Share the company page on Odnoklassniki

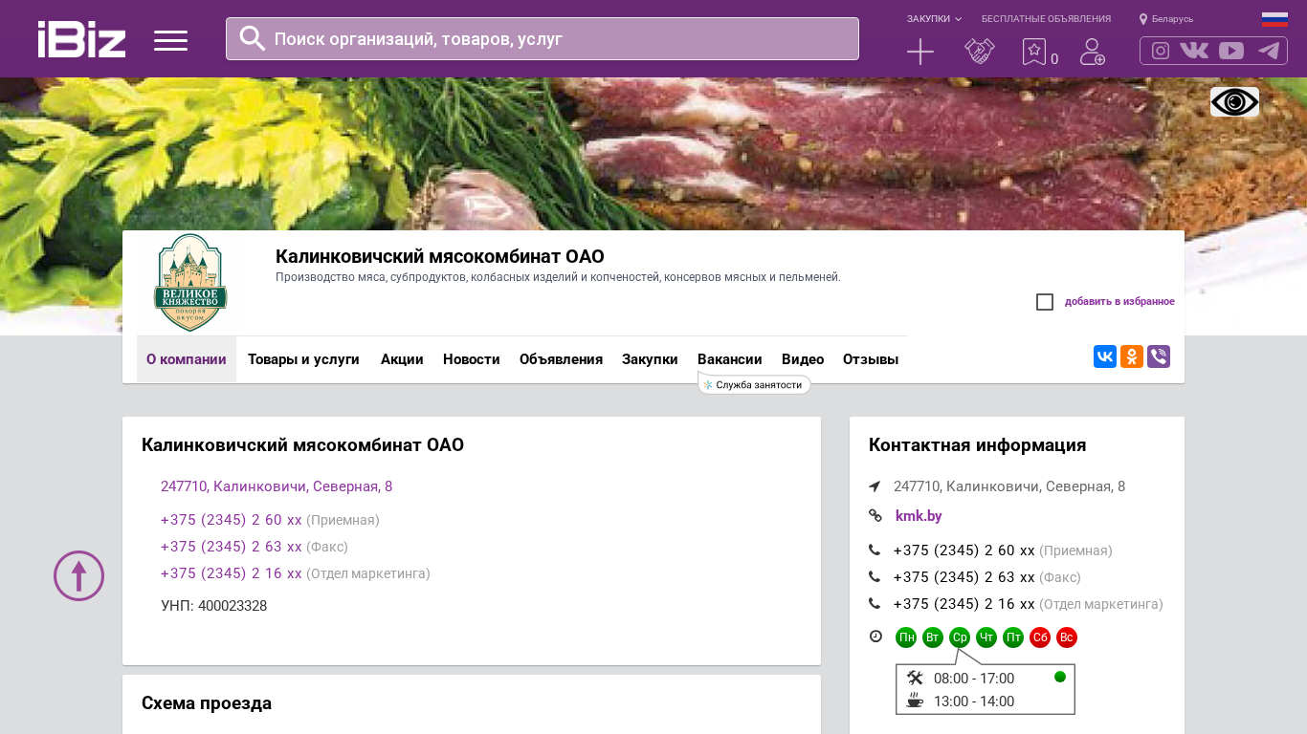click(x=1132, y=356)
